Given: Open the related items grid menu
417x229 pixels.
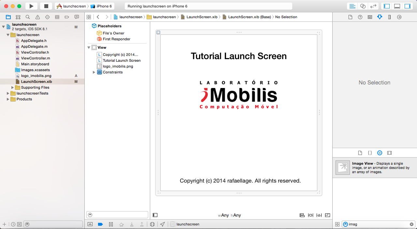Looking at the screenshot, I should coord(89,17).
